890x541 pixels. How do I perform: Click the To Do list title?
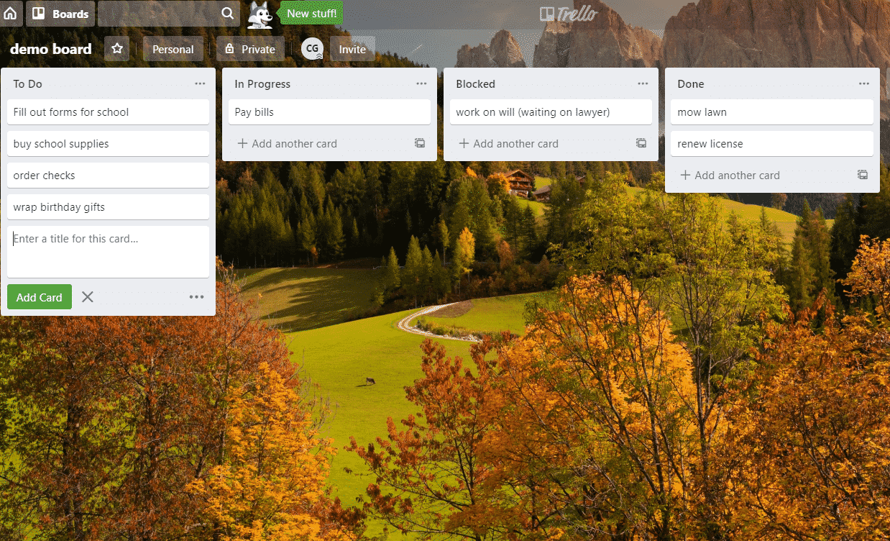point(27,84)
